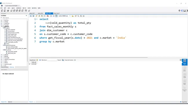
Task: Beautify query with the broom icon
Action: 76,16
